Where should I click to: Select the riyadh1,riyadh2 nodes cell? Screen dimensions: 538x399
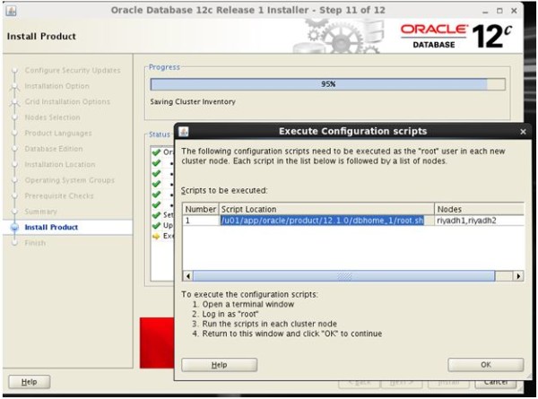[480, 221]
